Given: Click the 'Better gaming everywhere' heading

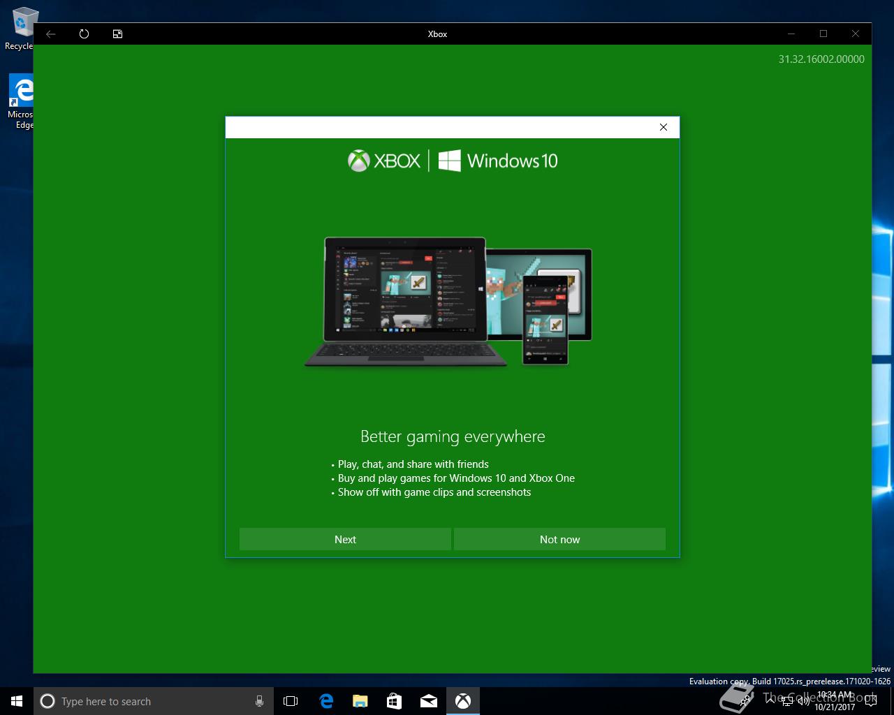Looking at the screenshot, I should click(x=453, y=436).
